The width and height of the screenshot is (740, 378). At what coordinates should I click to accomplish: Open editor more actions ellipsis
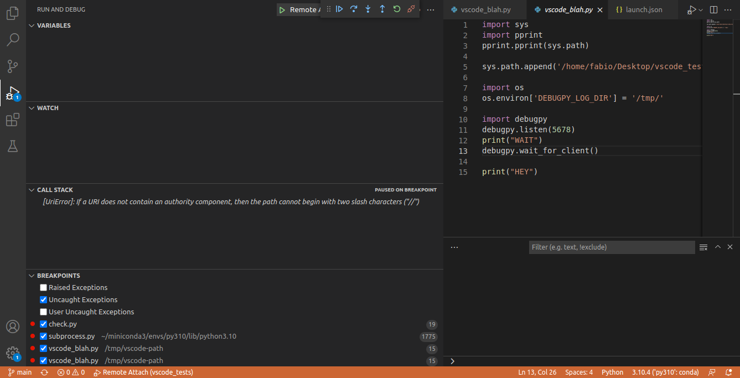point(728,10)
